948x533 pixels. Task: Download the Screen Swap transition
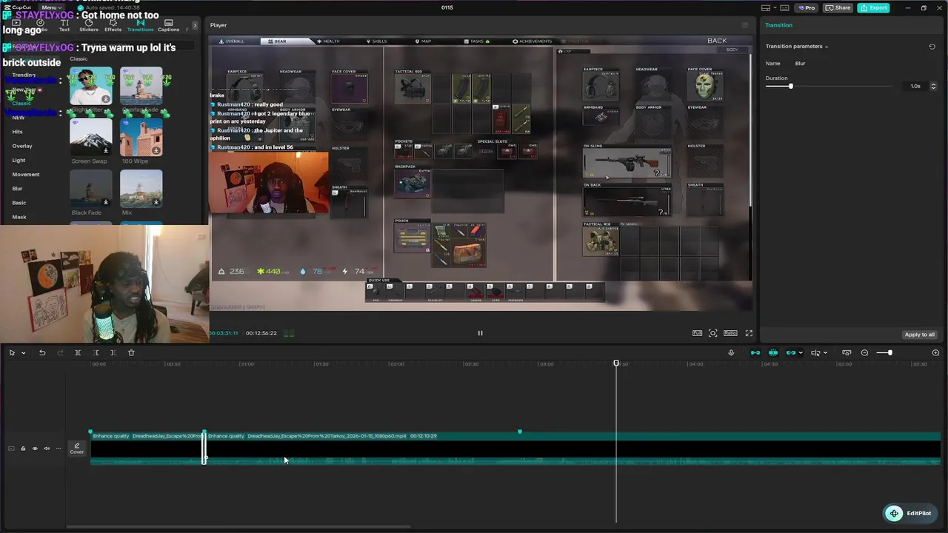[x=106, y=150]
